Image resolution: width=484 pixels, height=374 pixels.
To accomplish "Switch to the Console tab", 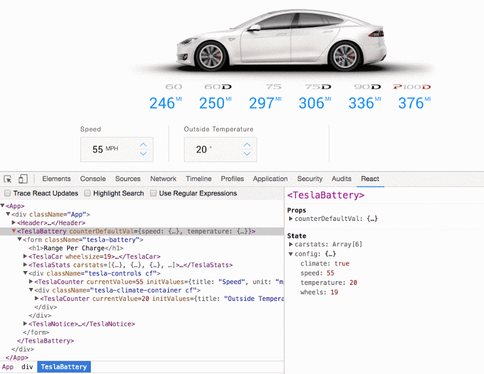I will click(93, 179).
